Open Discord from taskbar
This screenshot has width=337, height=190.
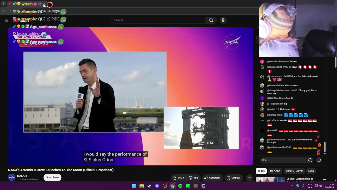click(x=157, y=186)
